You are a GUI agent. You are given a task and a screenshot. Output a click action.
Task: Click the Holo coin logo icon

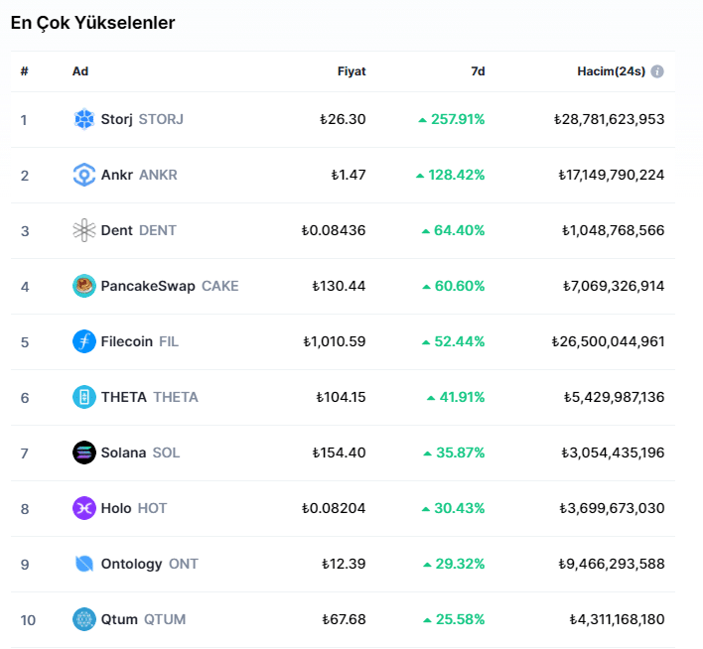[x=84, y=508]
